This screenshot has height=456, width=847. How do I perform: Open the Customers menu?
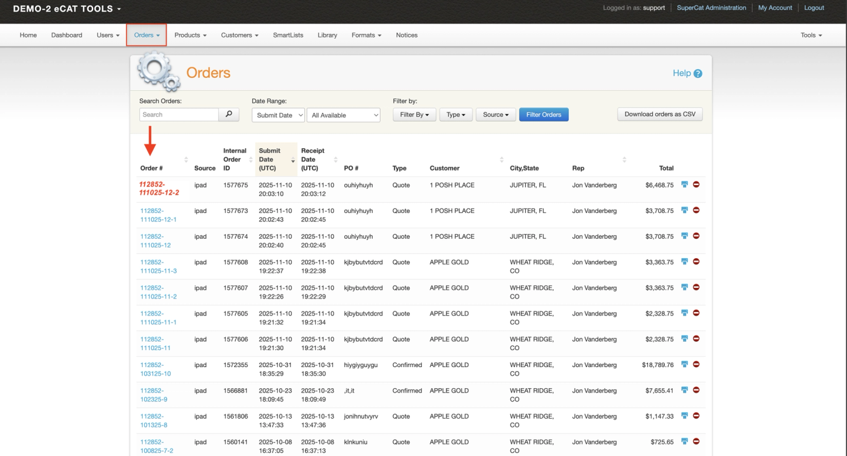(240, 35)
